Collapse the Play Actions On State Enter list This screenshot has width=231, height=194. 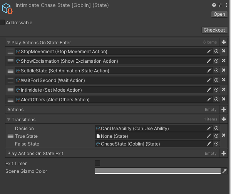(x=9, y=43)
